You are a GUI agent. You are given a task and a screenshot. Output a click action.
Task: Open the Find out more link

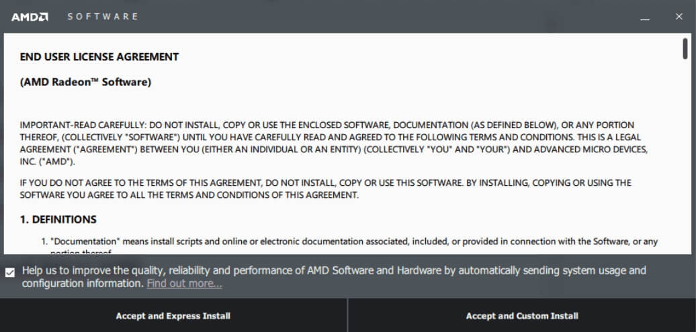click(x=184, y=283)
